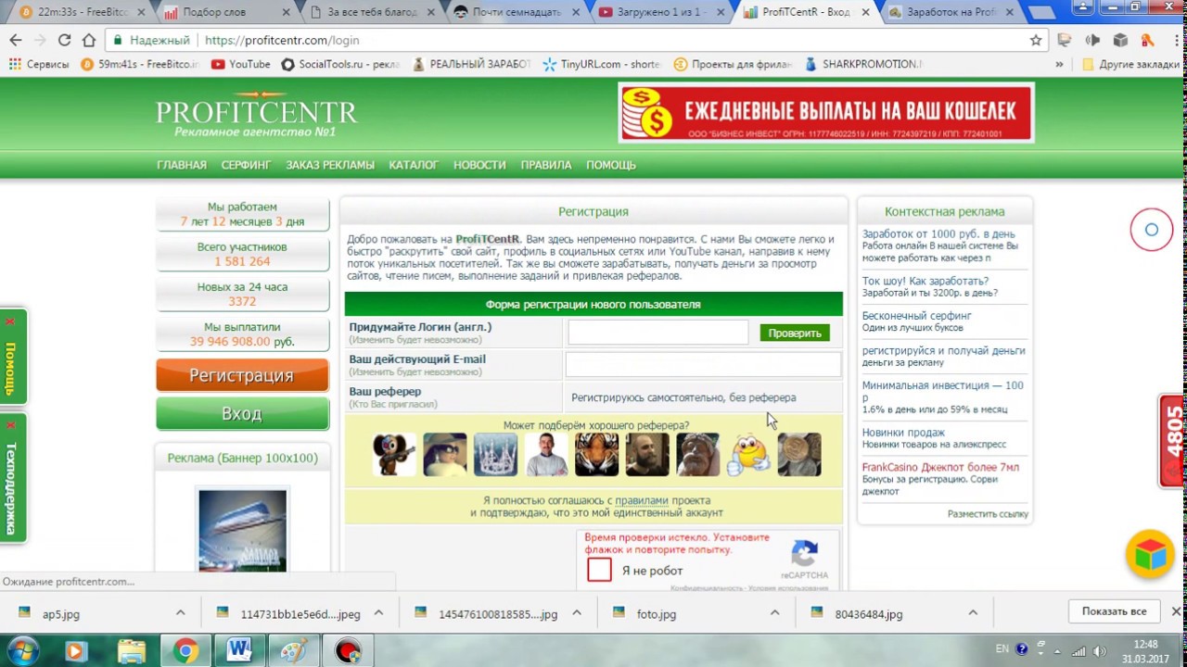This screenshot has width=1187, height=667.
Task: Expand options for foto.jpg download
Action: click(774, 613)
